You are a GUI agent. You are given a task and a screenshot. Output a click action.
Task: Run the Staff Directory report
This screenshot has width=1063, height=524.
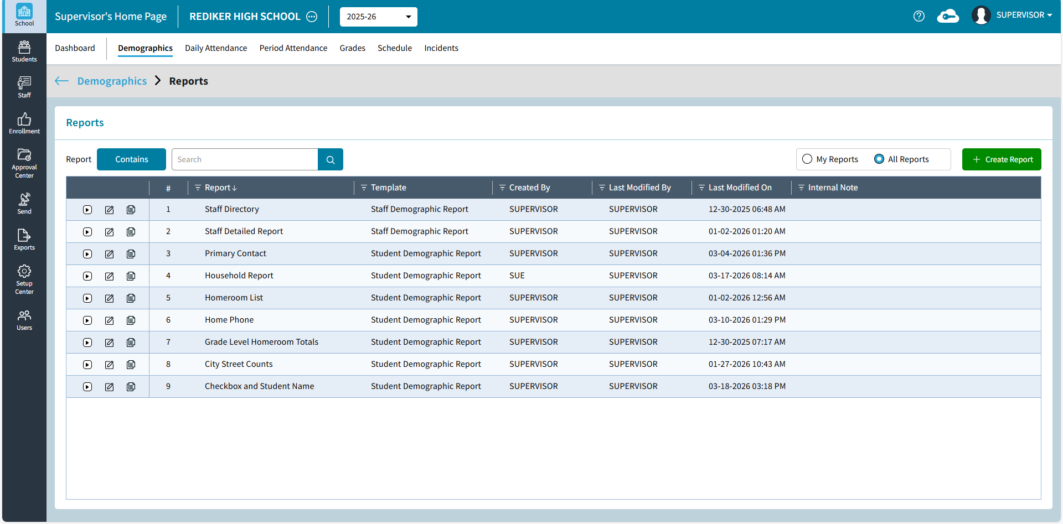(87, 210)
